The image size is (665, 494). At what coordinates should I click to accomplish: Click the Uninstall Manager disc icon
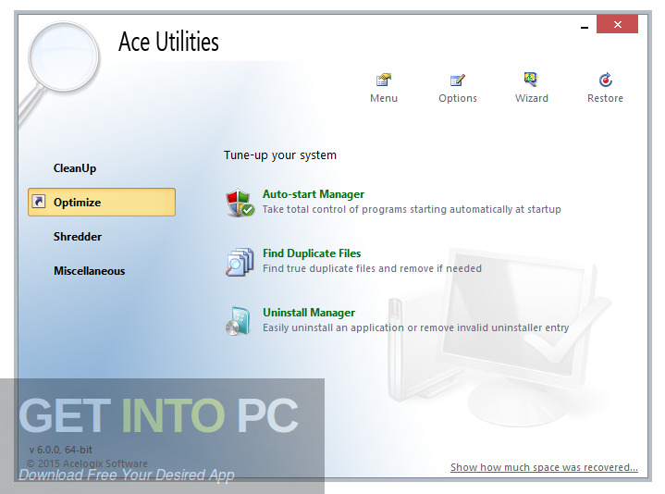[238, 321]
